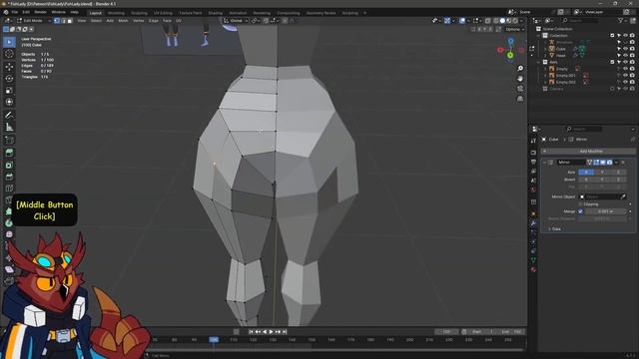This screenshot has width=639, height=359.
Task: Open the Global transform orientation dropdown
Action: (x=236, y=20)
